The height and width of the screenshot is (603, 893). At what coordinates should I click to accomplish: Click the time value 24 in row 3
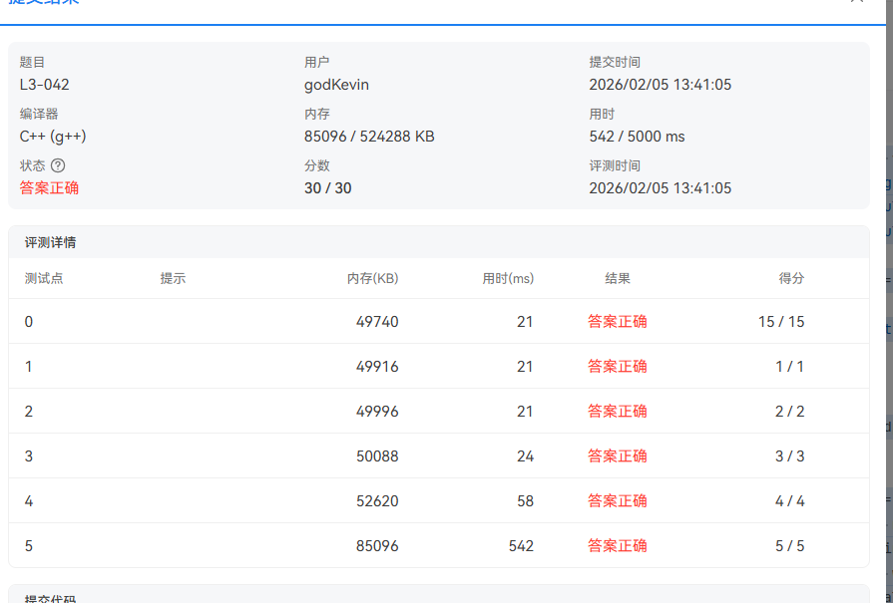(525, 456)
